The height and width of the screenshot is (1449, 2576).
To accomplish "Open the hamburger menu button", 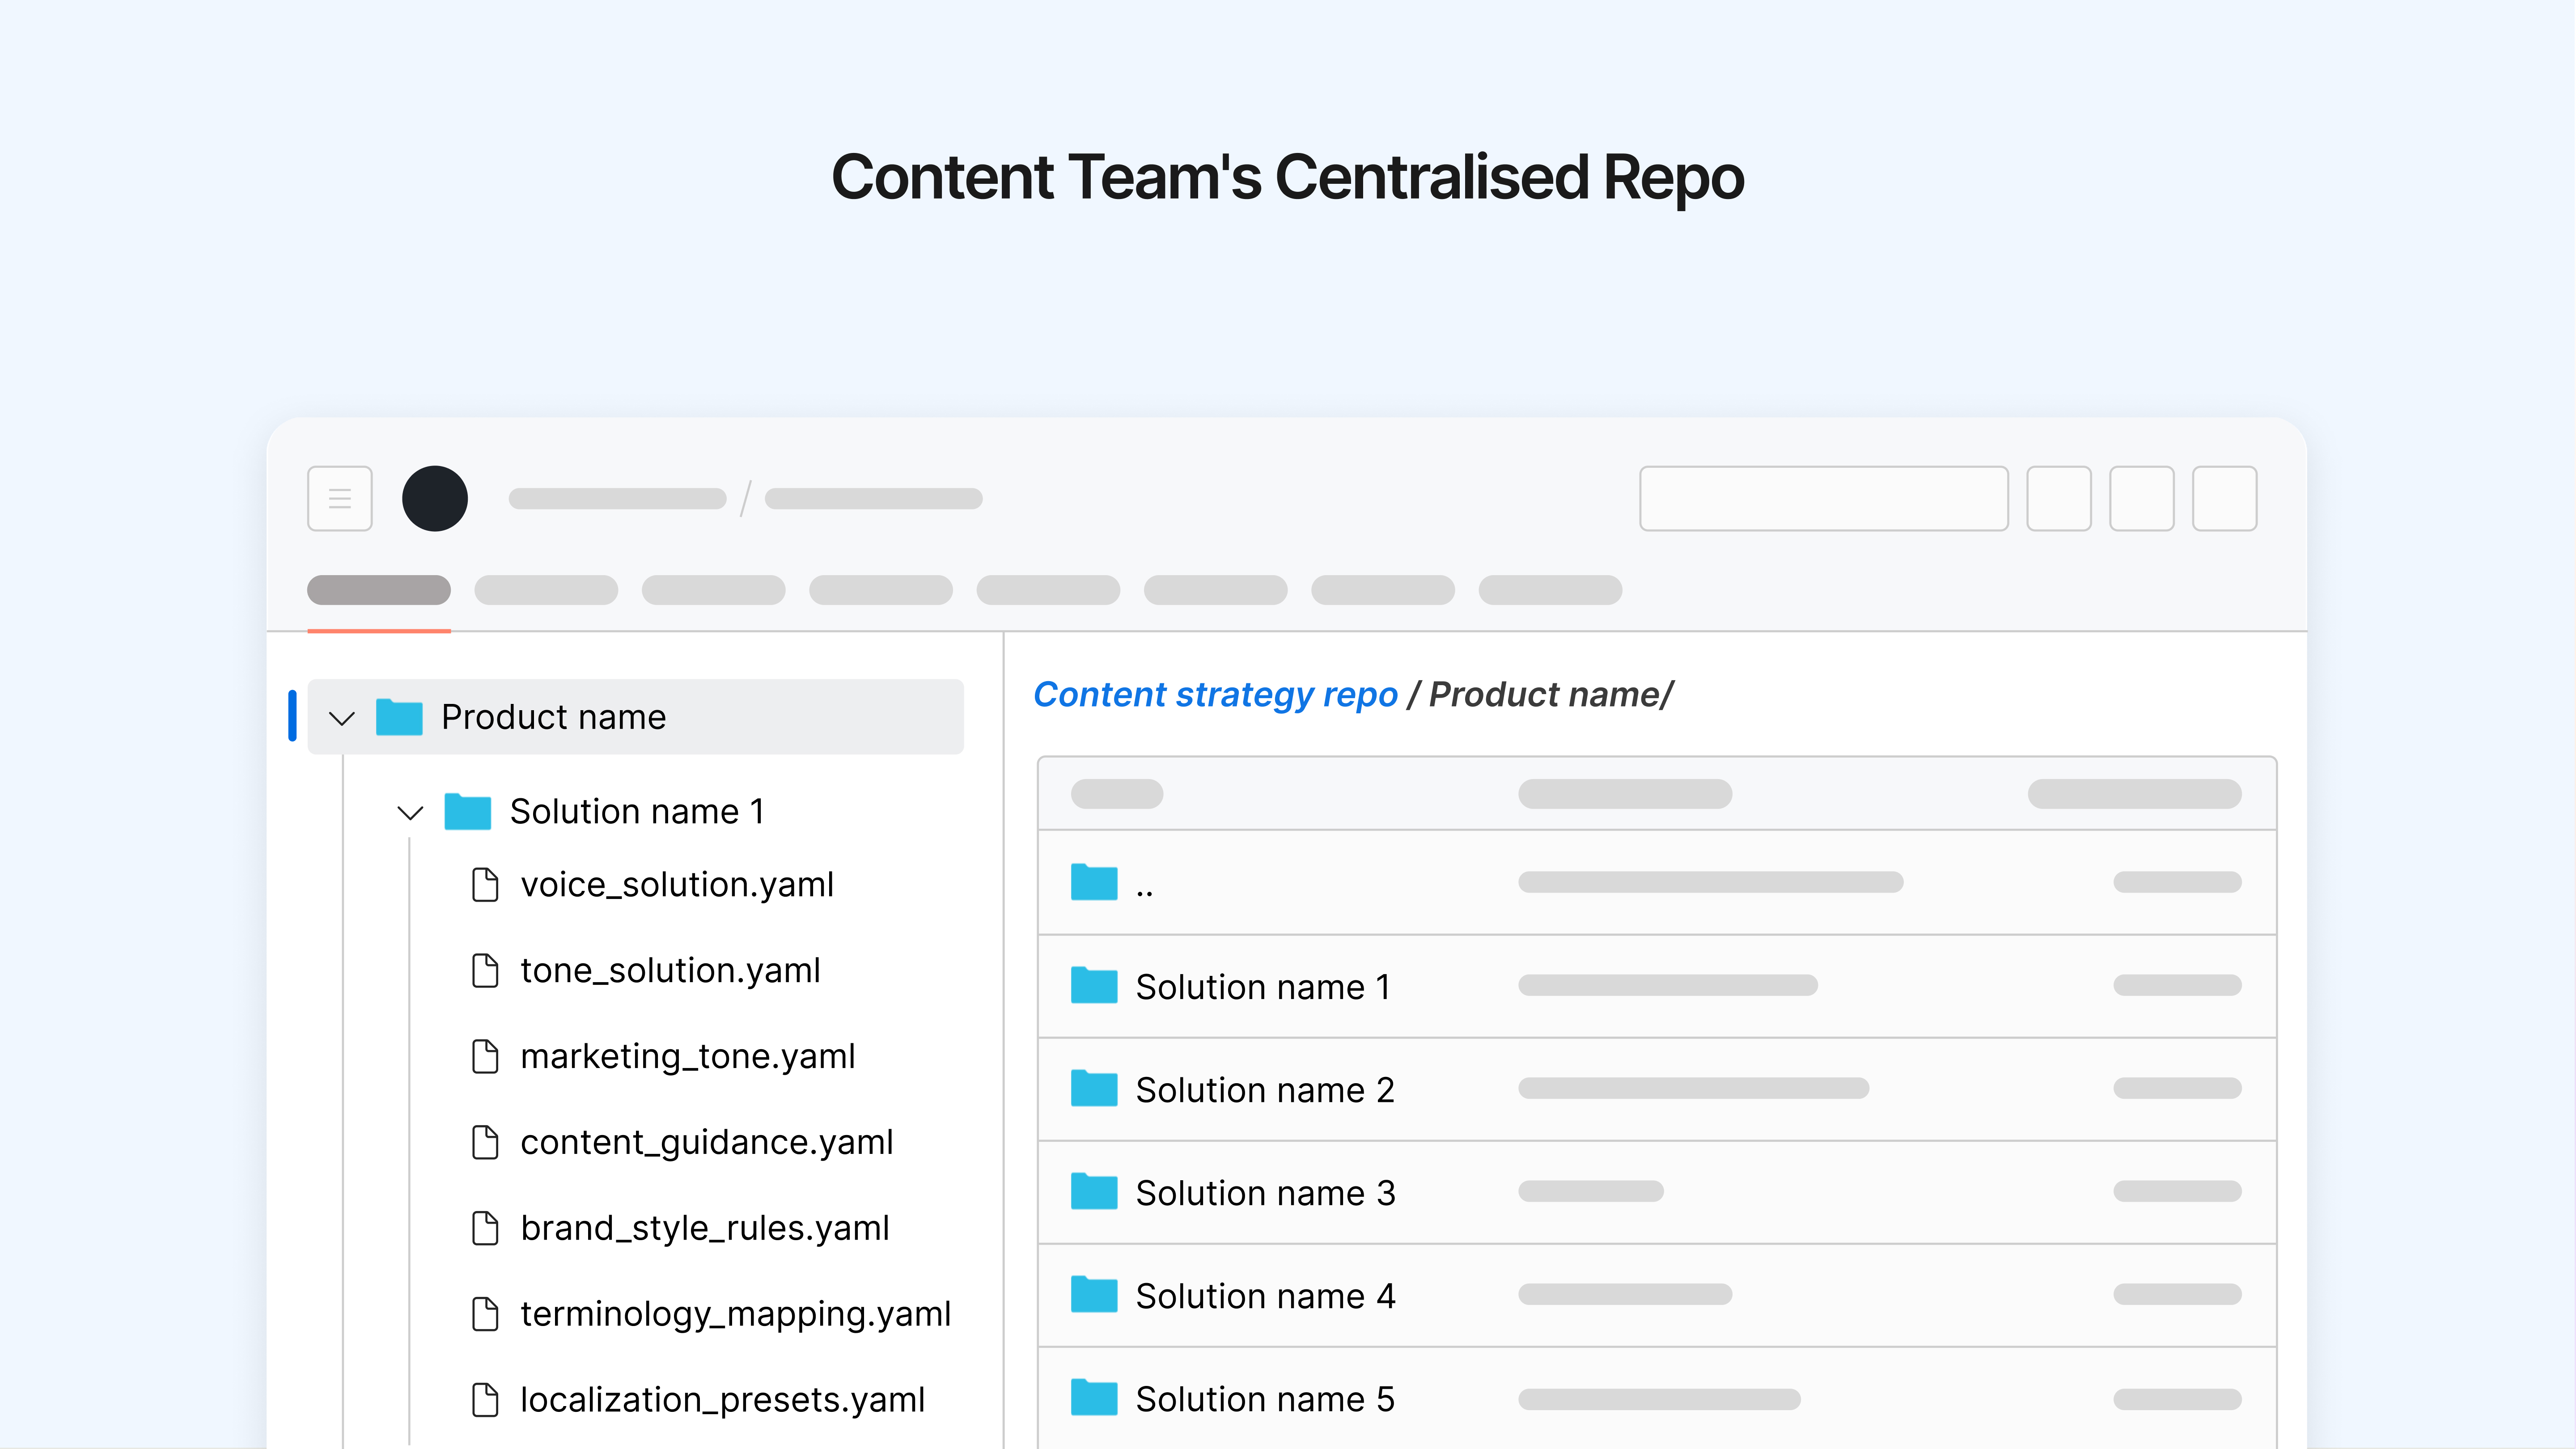I will pyautogui.click(x=339, y=498).
